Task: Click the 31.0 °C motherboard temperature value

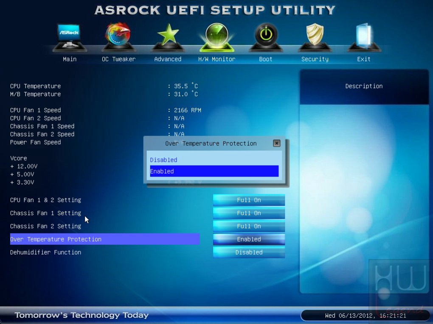Action: coord(186,94)
